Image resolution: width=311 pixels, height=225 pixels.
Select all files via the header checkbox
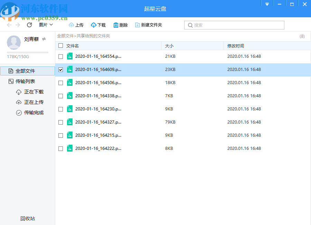(x=60, y=45)
